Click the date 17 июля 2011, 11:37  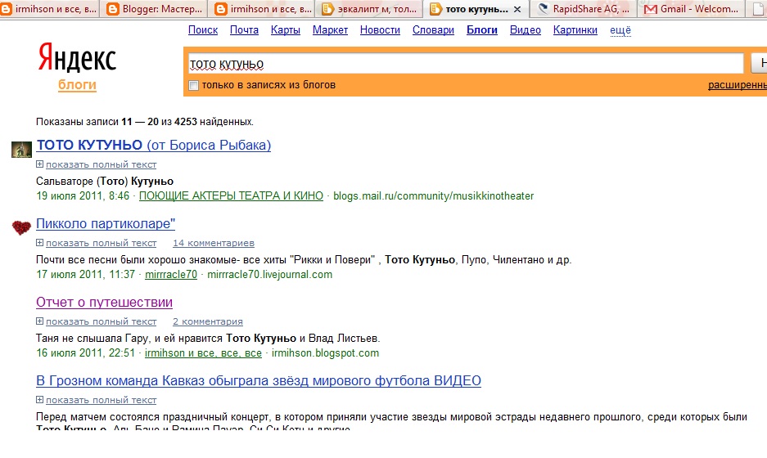click(86, 275)
